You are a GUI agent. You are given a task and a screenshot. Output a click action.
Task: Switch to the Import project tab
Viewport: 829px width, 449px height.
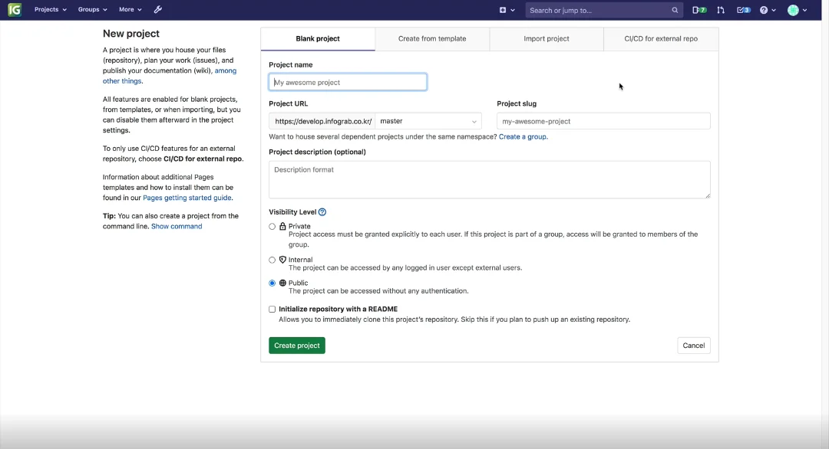tap(547, 39)
